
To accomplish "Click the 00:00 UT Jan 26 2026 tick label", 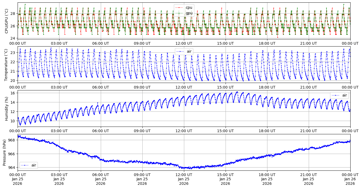I will coord(350,179).
